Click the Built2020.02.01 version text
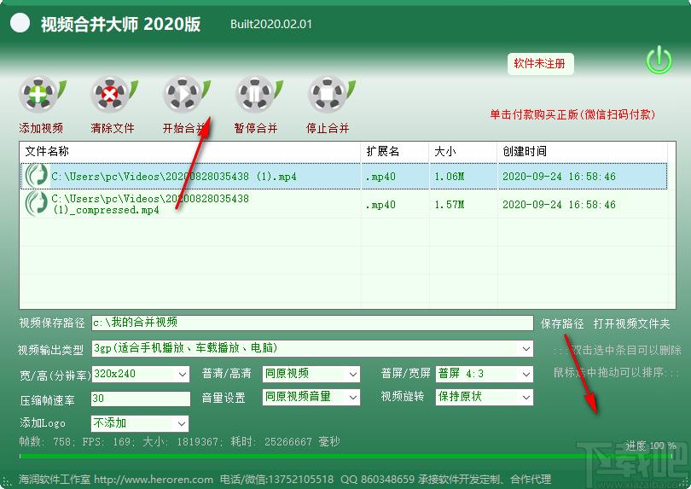Screen dimensions: 691x489 271,24
